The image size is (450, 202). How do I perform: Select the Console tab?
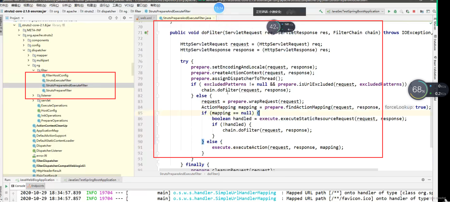[18, 186]
